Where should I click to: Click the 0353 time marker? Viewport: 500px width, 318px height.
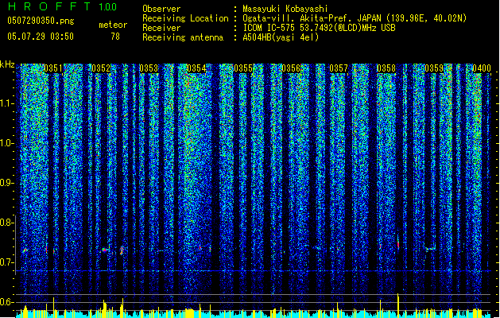coord(149,68)
